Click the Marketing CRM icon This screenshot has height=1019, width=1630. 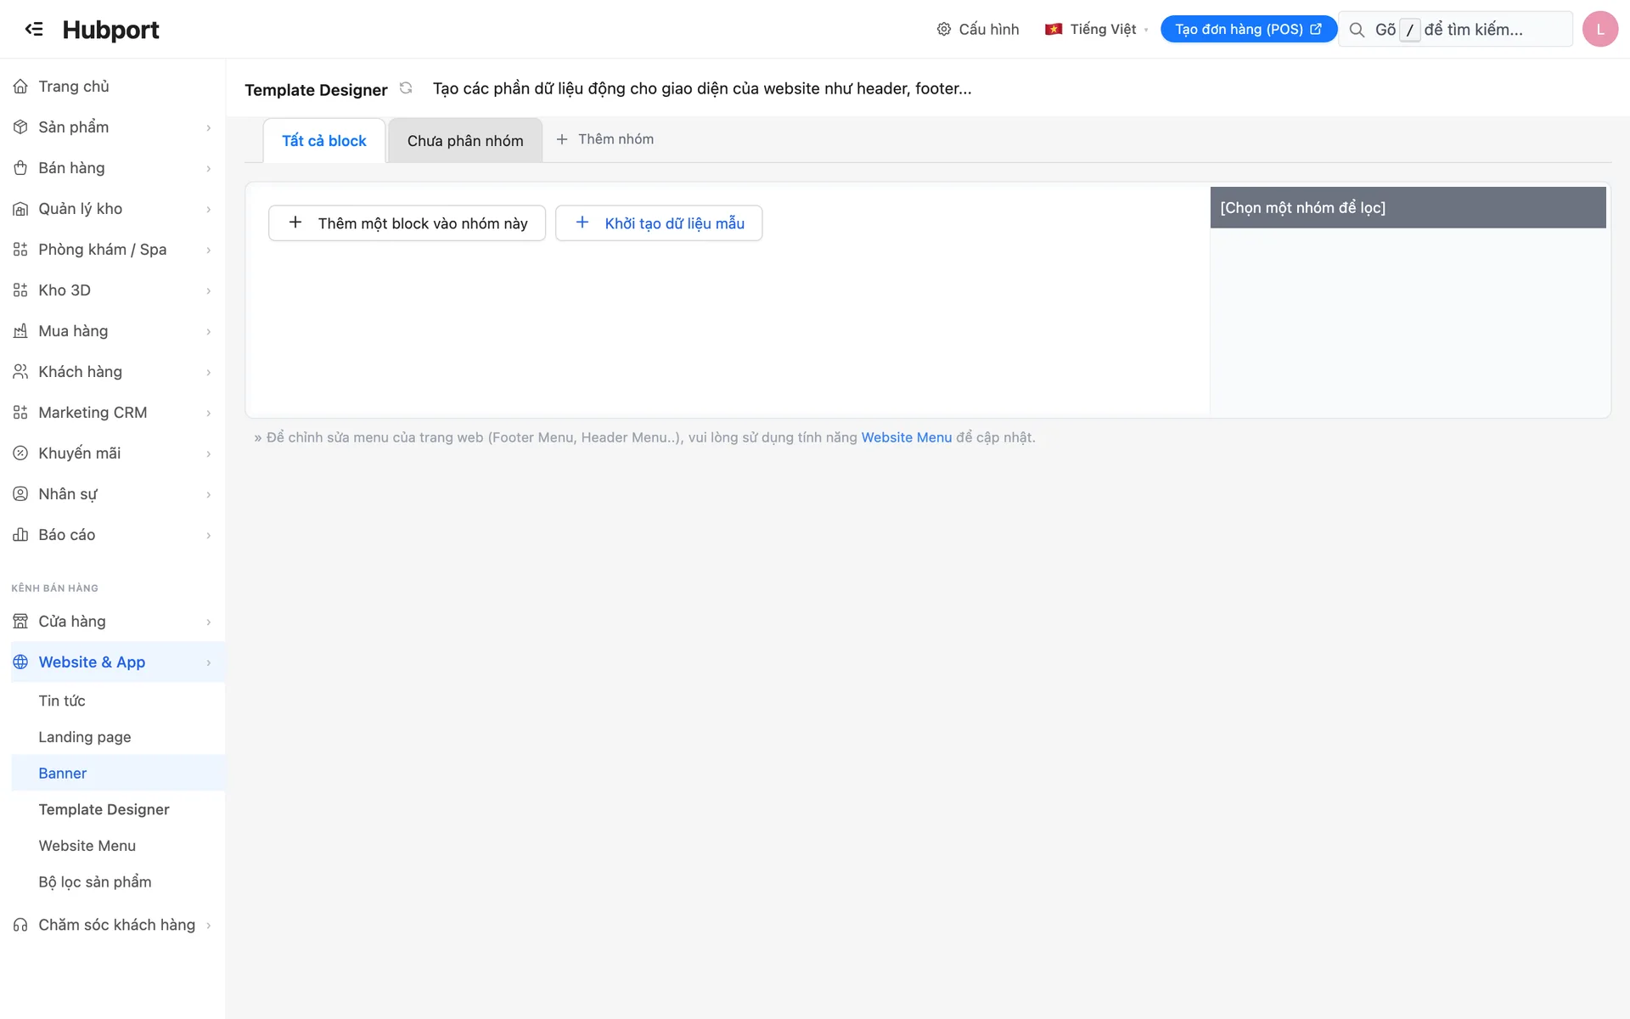pyautogui.click(x=20, y=413)
